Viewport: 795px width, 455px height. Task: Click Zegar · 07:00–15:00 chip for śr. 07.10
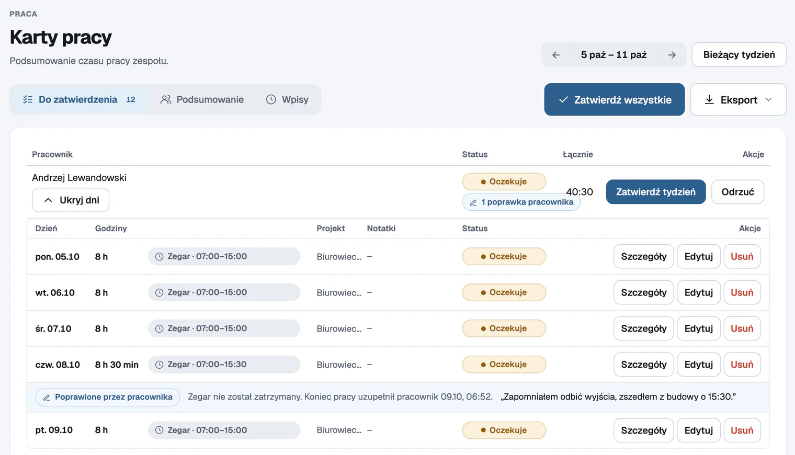coord(224,329)
